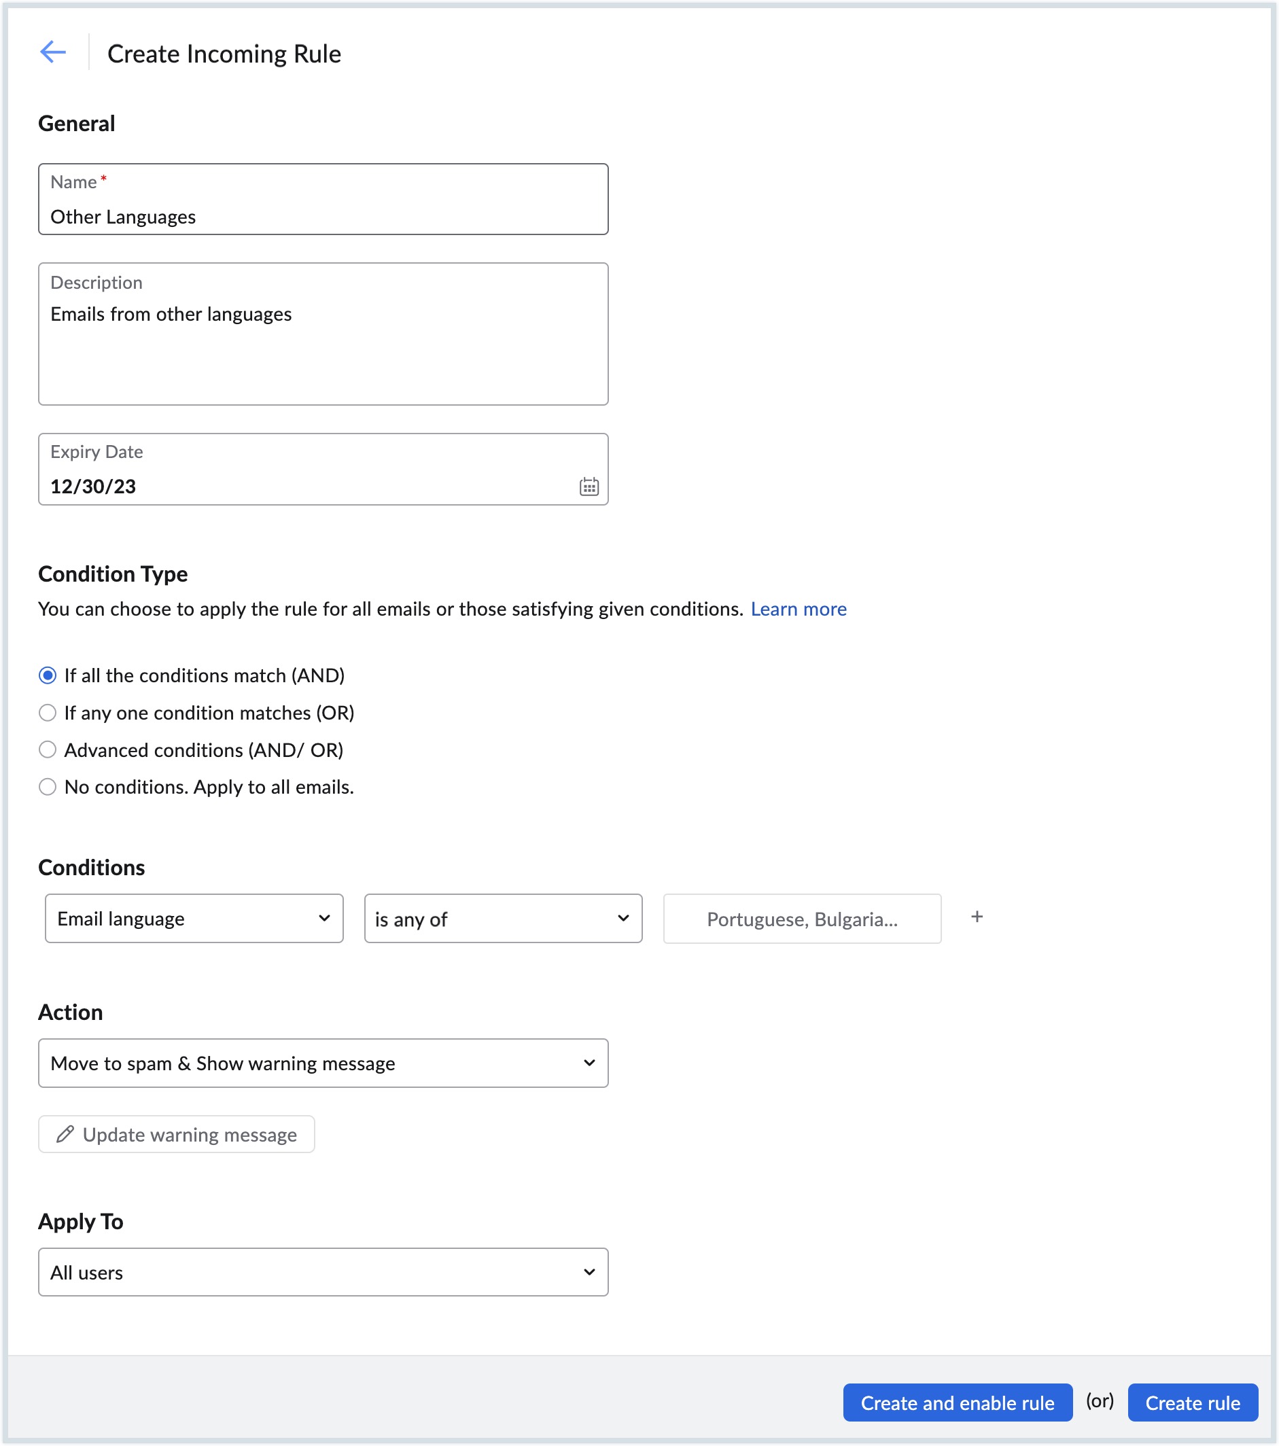The image size is (1279, 1446).
Task: Pick 'No conditions. Apply to all emails.'
Action: click(x=48, y=787)
